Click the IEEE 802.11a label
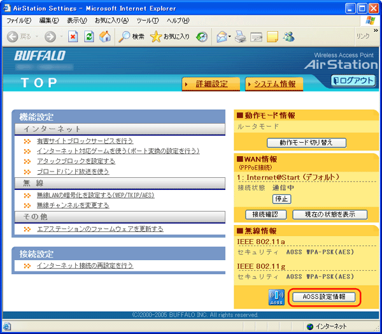 (x=261, y=242)
